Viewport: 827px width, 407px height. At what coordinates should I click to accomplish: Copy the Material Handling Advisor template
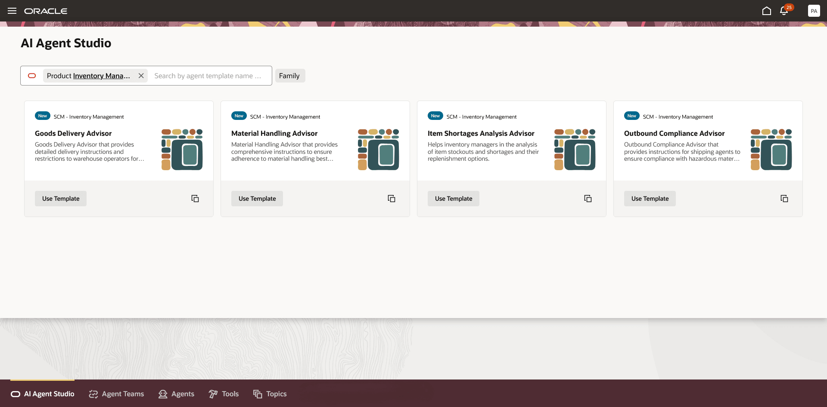point(392,199)
